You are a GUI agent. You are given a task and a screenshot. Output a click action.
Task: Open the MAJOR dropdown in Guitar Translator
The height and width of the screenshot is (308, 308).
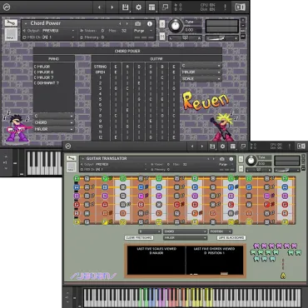coord(185,238)
